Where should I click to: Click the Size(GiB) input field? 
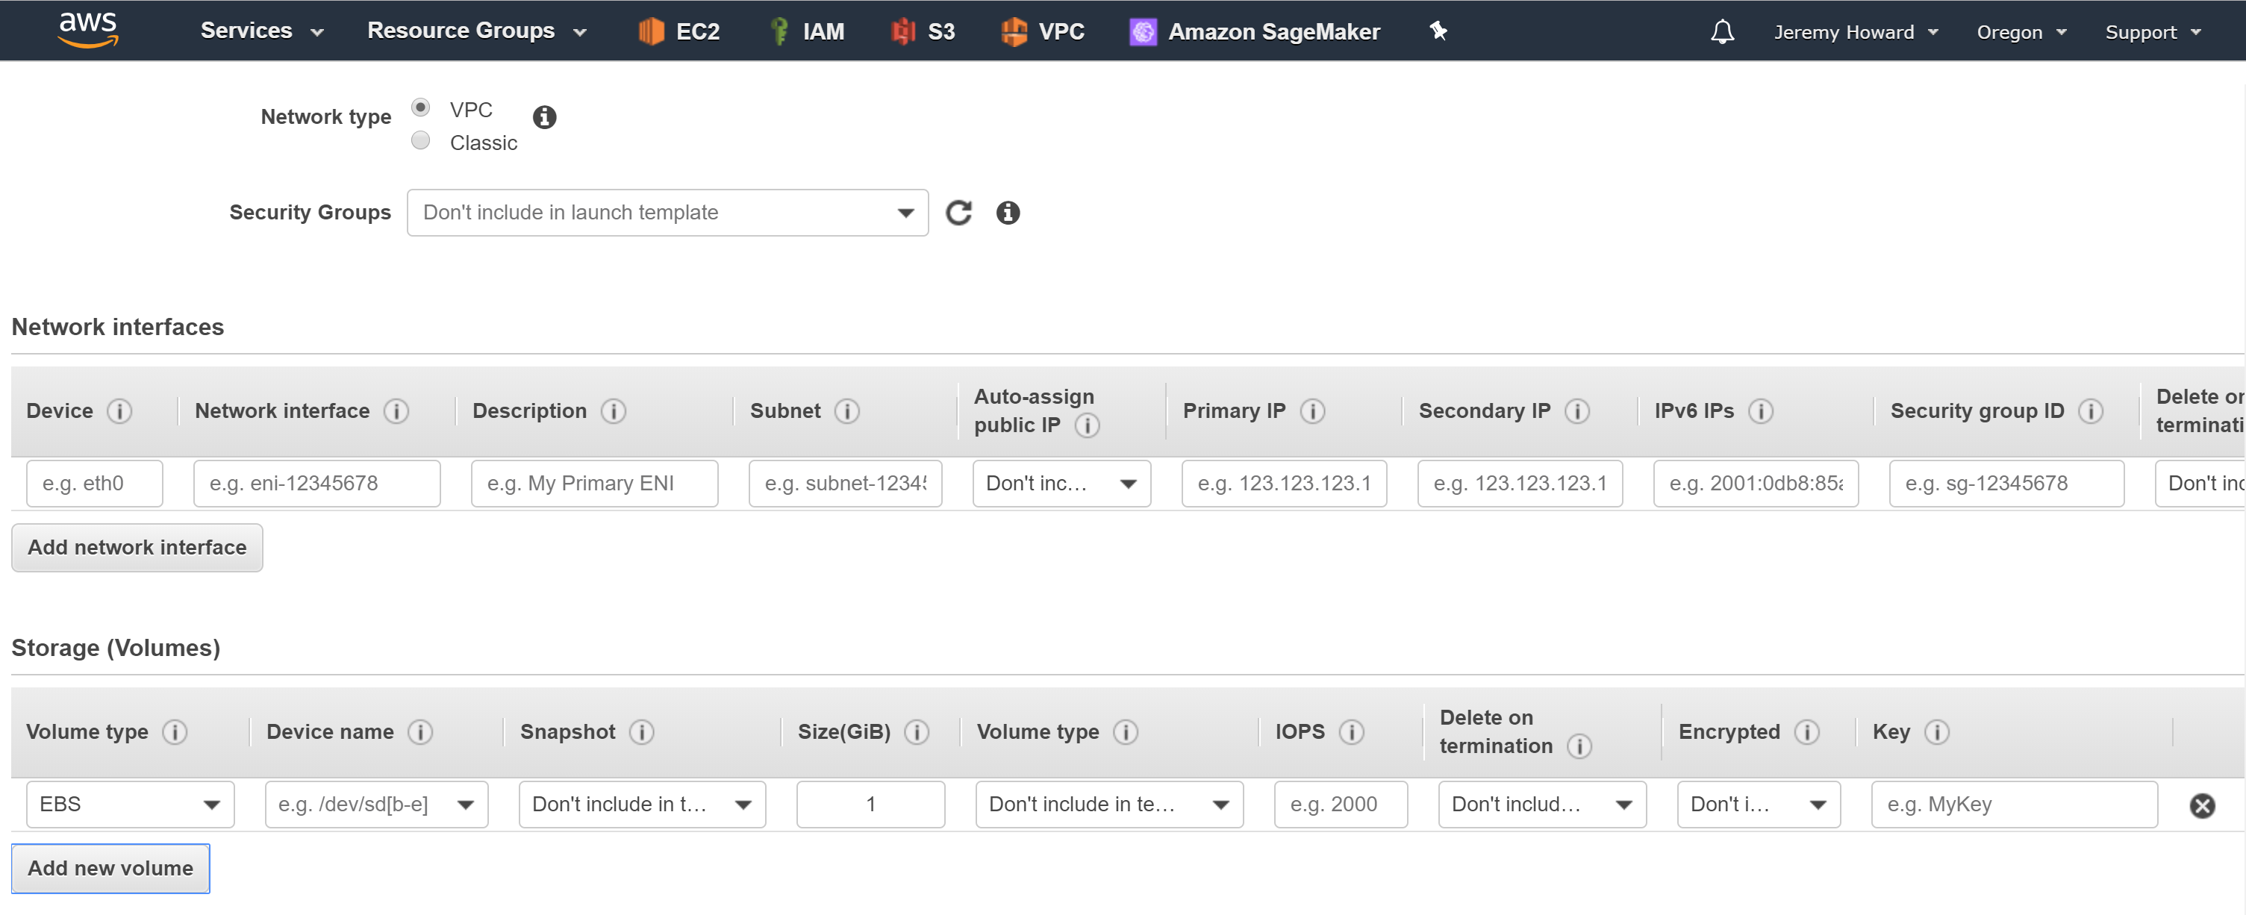(x=870, y=804)
